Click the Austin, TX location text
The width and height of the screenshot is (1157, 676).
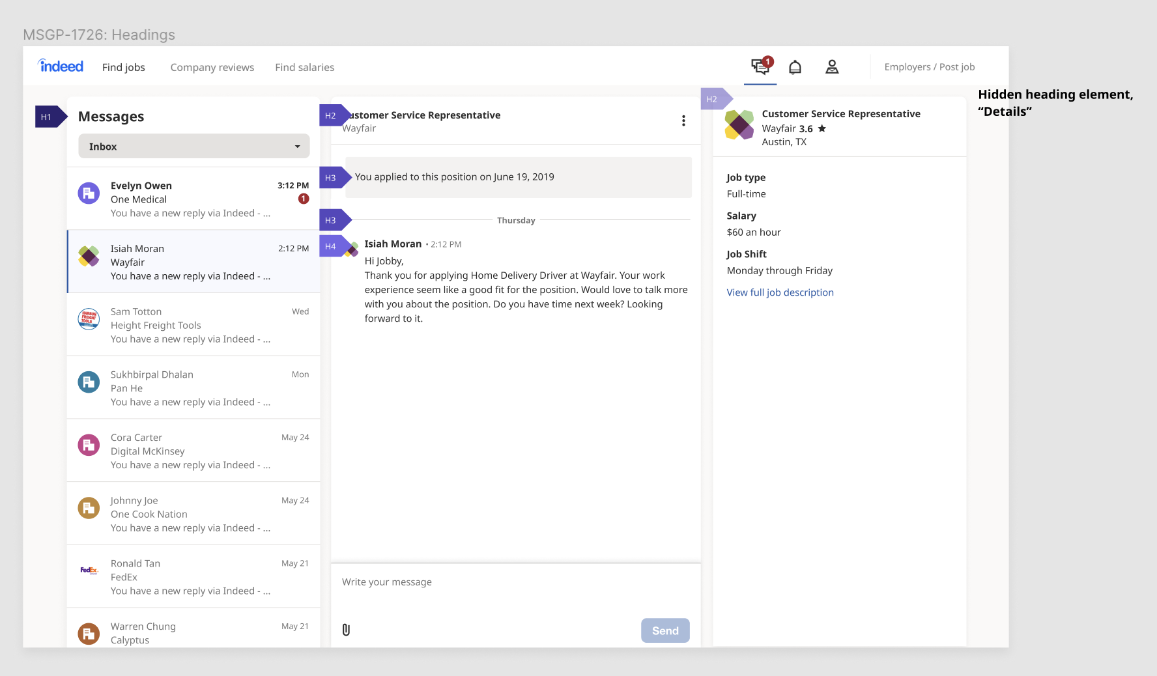click(784, 142)
